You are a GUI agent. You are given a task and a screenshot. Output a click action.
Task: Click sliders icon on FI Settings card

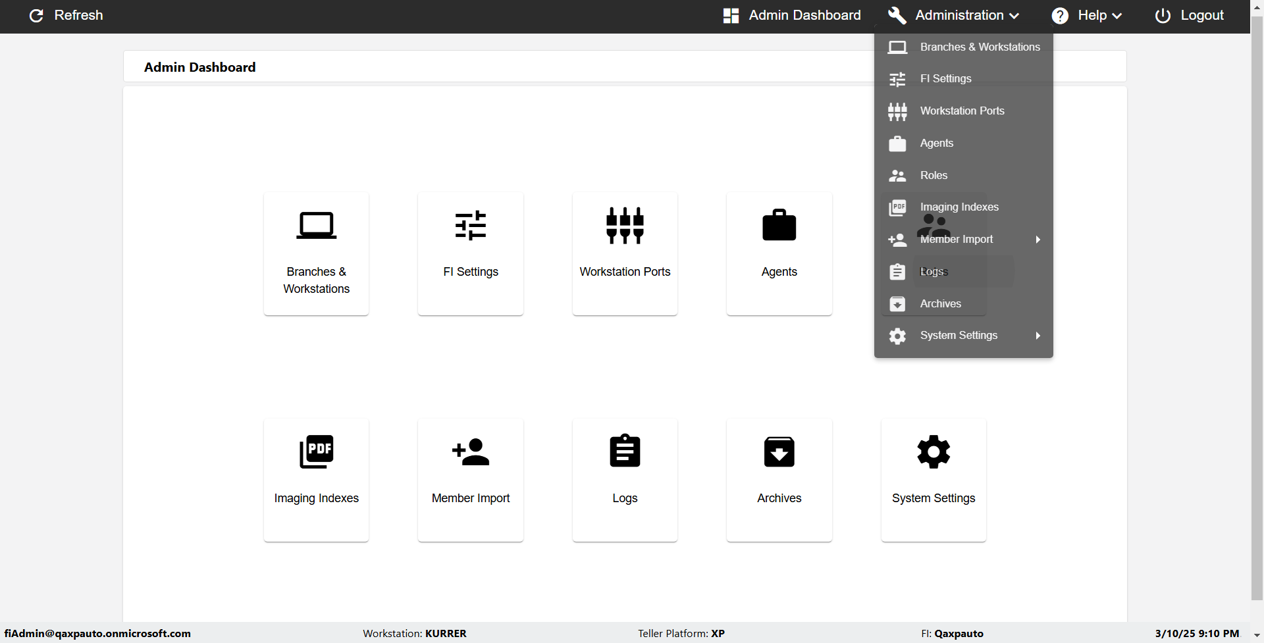tap(471, 226)
